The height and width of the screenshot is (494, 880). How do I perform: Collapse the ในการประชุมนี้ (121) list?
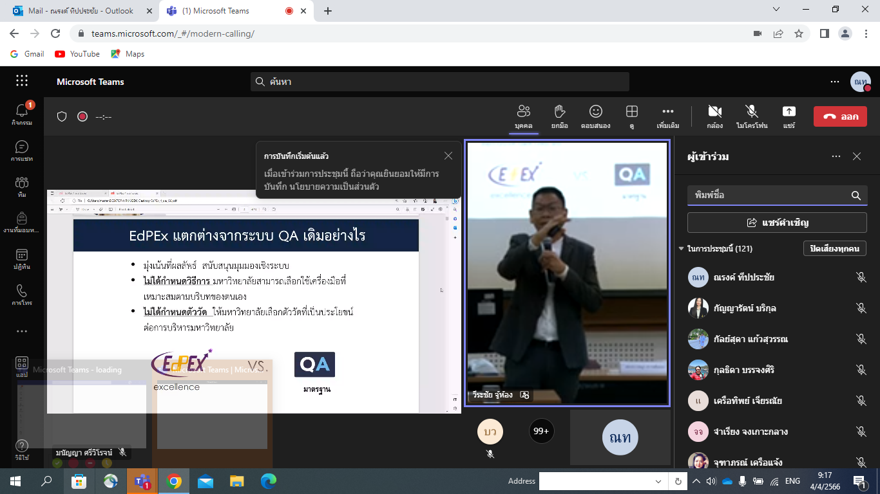pyautogui.click(x=682, y=249)
